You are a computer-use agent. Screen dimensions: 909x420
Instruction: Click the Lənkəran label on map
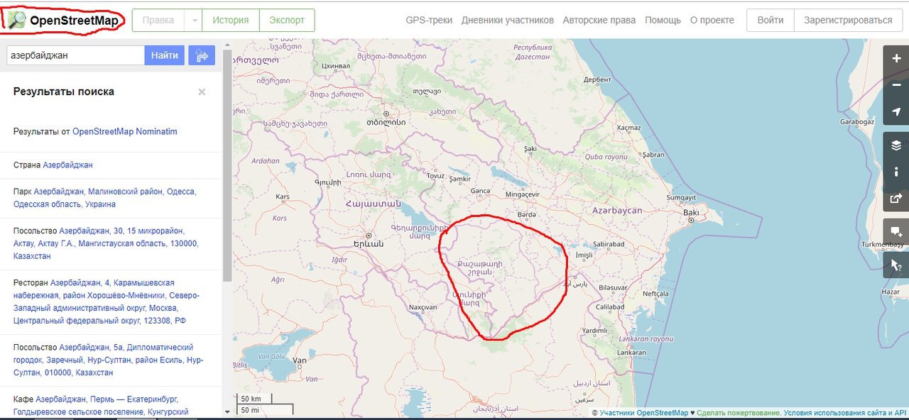pos(632,353)
